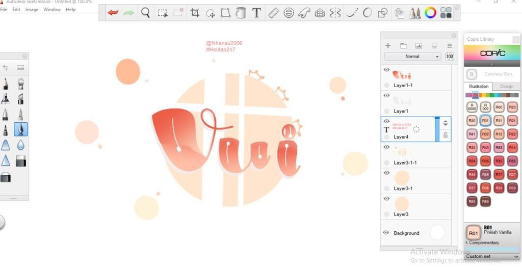Open the Layer Editor icon in toolbar

pyautogui.click(x=399, y=13)
